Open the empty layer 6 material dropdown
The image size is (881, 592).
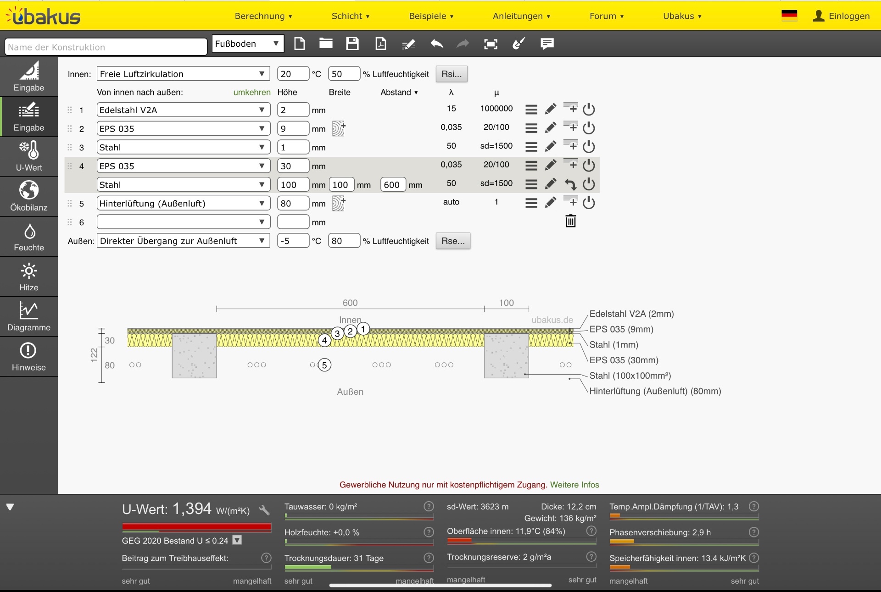point(183,222)
